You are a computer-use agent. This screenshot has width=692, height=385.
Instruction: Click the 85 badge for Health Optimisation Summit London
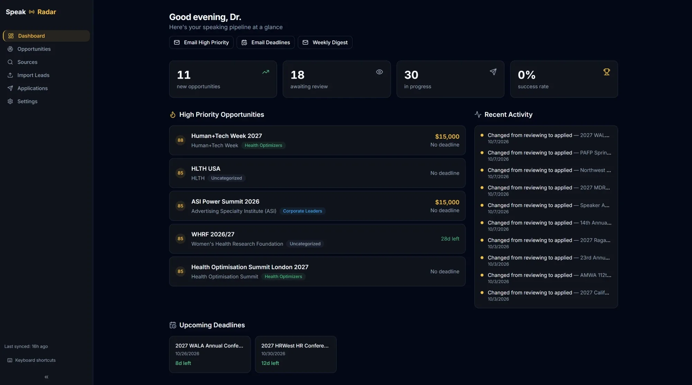coord(180,272)
